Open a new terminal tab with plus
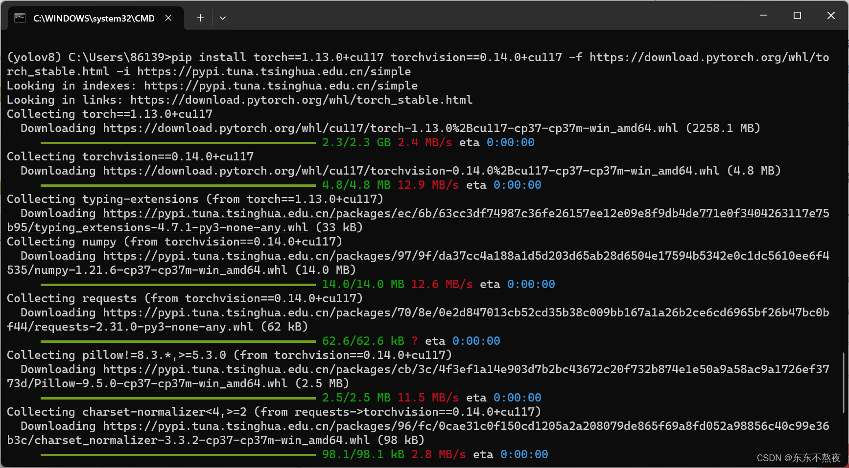The image size is (849, 468). [200, 18]
